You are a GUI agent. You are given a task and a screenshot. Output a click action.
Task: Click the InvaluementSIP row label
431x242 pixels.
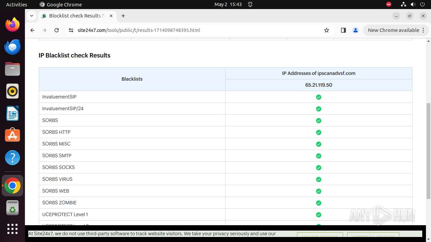(59, 97)
